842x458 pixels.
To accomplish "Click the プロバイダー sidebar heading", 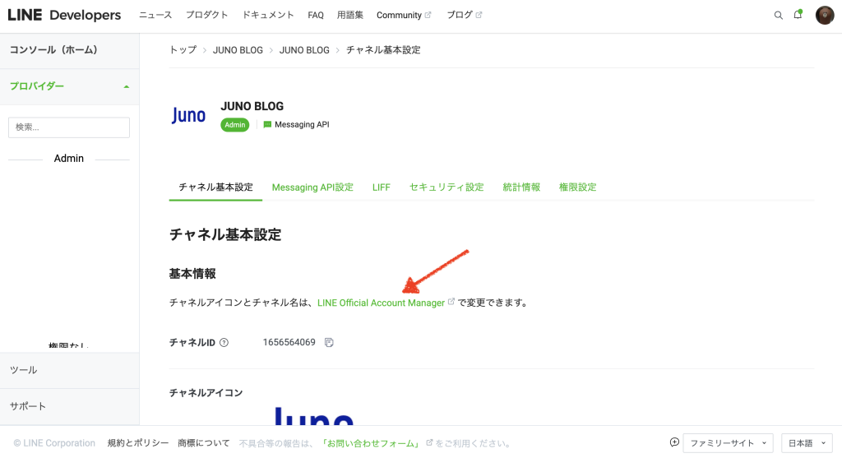I will tap(37, 86).
